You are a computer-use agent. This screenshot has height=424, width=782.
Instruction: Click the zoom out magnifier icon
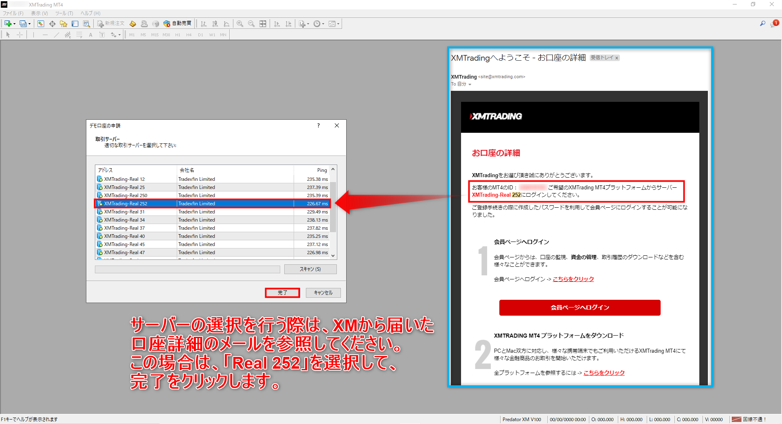click(x=251, y=24)
